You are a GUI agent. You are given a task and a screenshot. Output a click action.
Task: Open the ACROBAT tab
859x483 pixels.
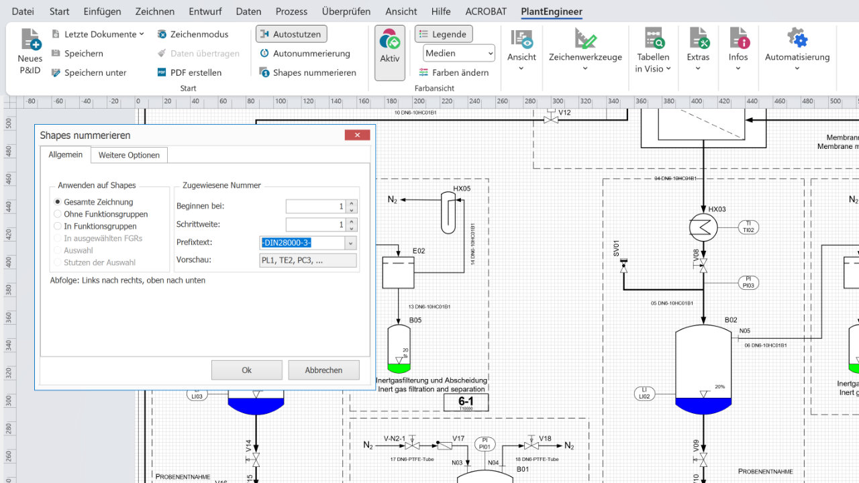[487, 11]
